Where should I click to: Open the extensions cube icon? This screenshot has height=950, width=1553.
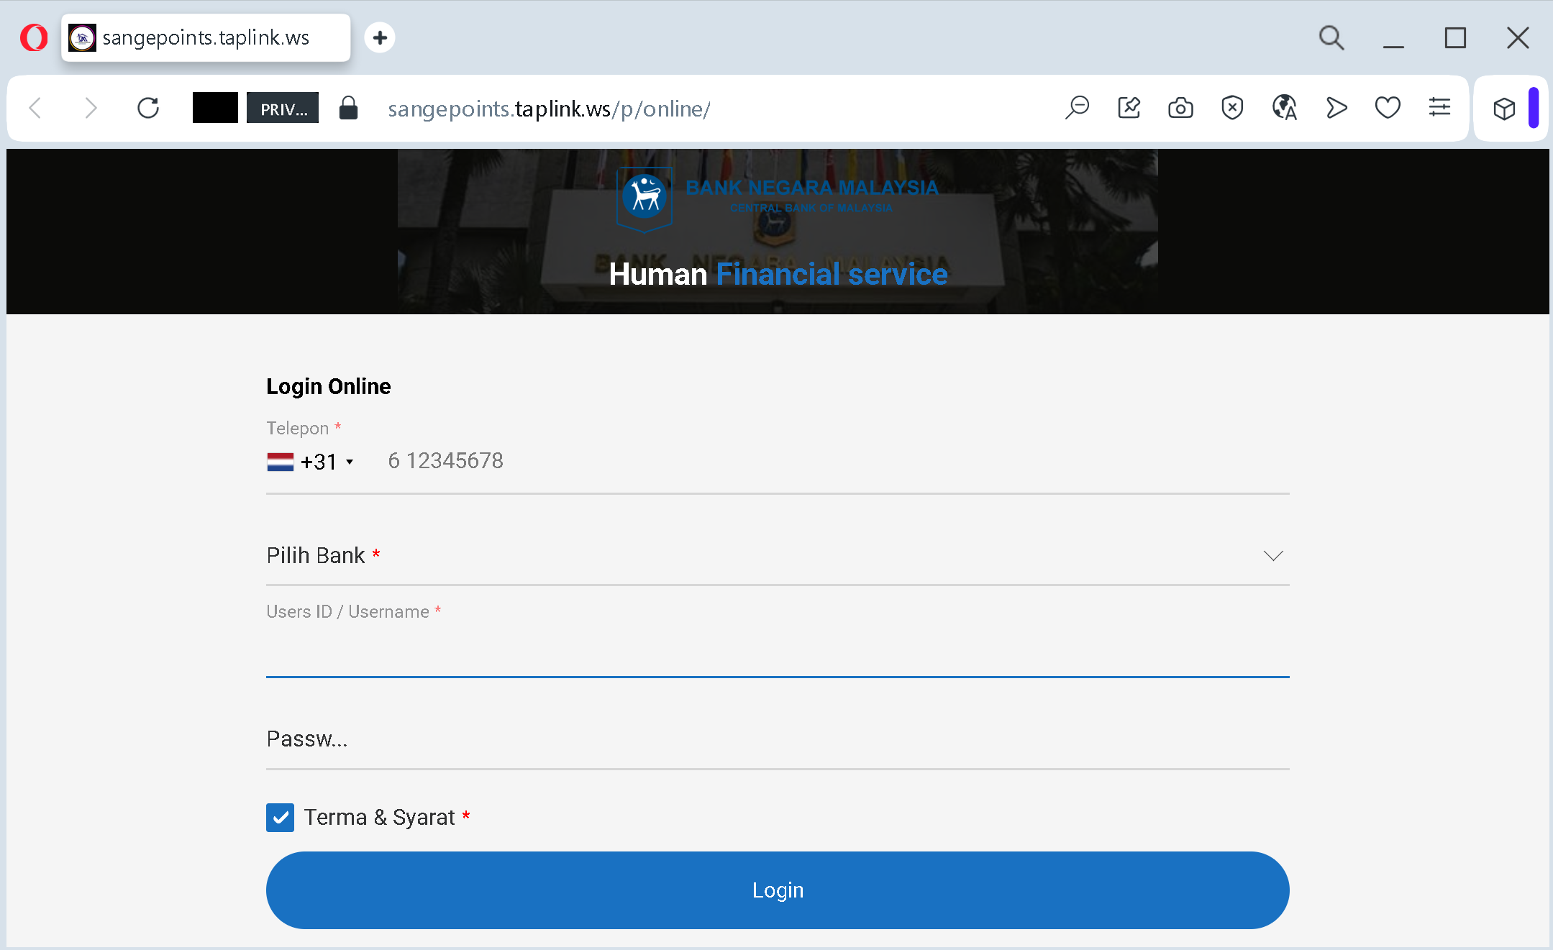1504,109
